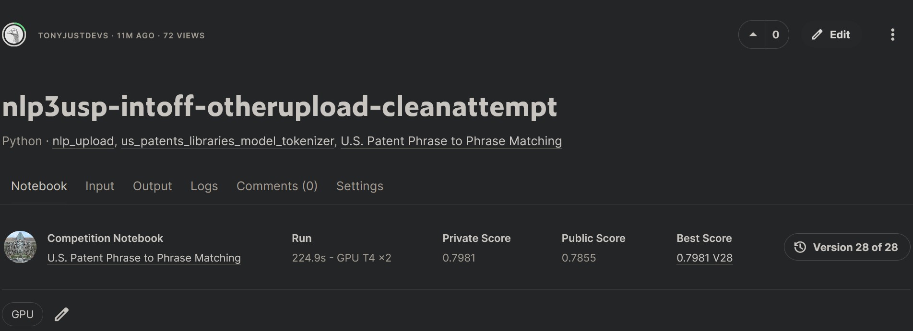Click the competition thumbnail image
The image size is (913, 331).
pyautogui.click(x=20, y=247)
